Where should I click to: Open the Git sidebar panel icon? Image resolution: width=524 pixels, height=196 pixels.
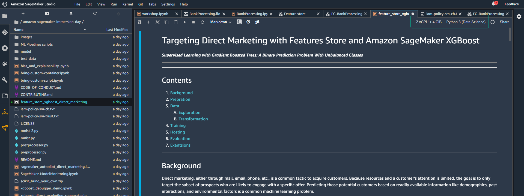(x=5, y=32)
